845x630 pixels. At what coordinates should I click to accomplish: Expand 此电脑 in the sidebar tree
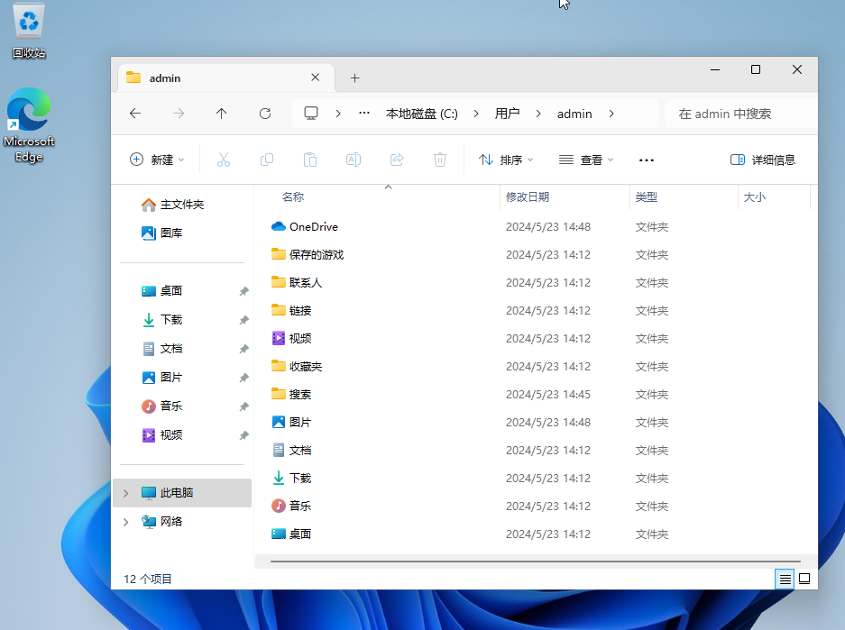(x=125, y=493)
